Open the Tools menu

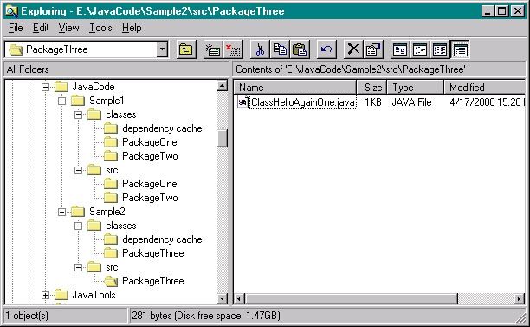[100, 28]
